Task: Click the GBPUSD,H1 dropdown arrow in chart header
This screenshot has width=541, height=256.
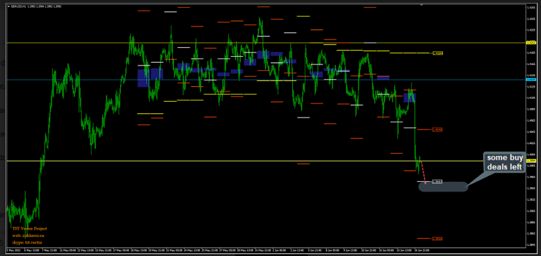Action: [8, 6]
